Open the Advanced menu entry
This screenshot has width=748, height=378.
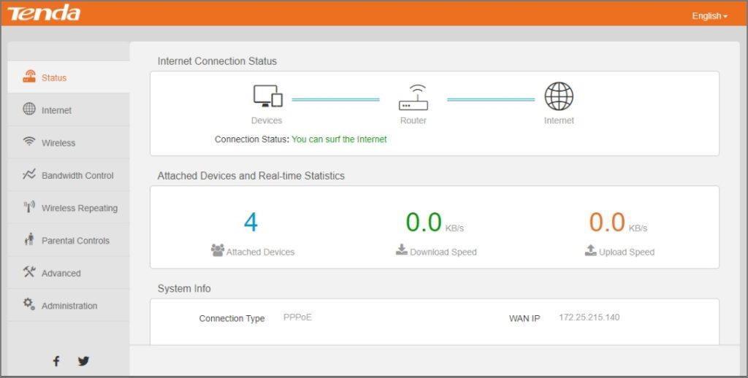point(69,273)
